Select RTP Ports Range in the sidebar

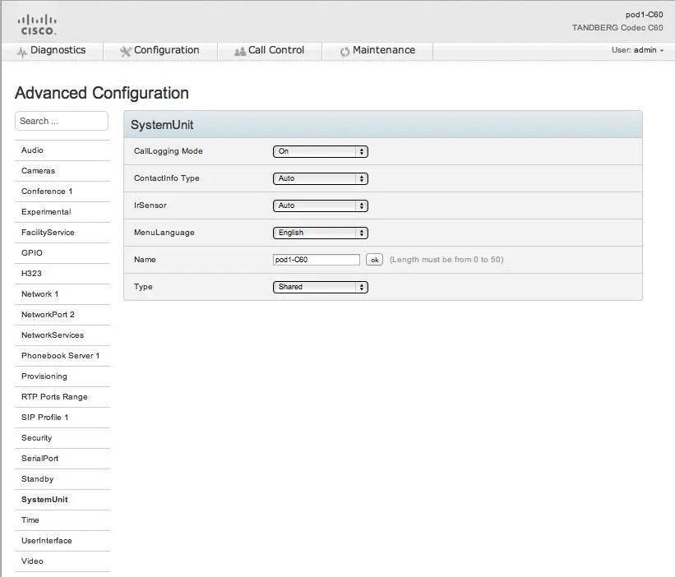click(62, 397)
